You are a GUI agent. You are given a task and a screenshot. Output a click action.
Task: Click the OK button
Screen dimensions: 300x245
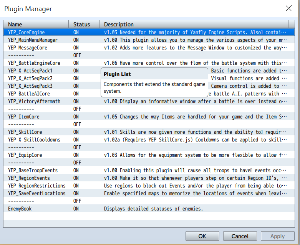202,236
